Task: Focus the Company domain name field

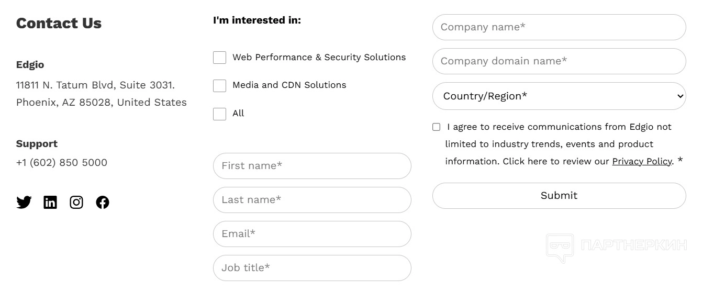Action: tap(559, 61)
